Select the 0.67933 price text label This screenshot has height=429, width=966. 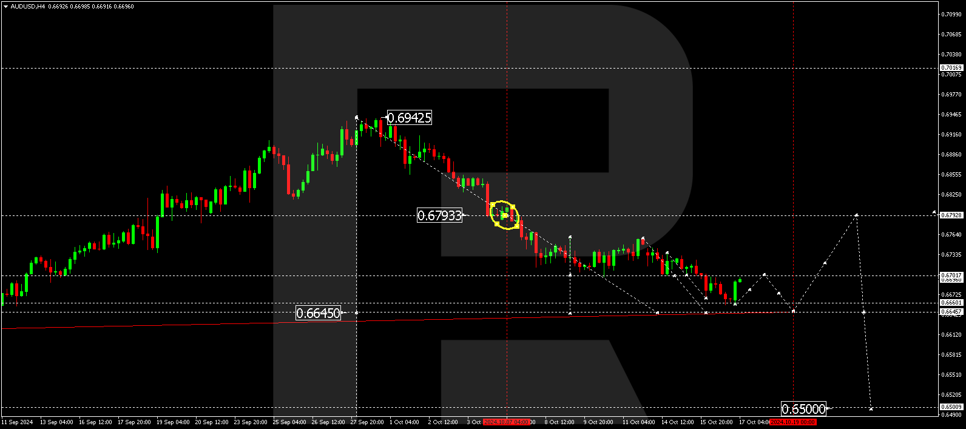439,215
